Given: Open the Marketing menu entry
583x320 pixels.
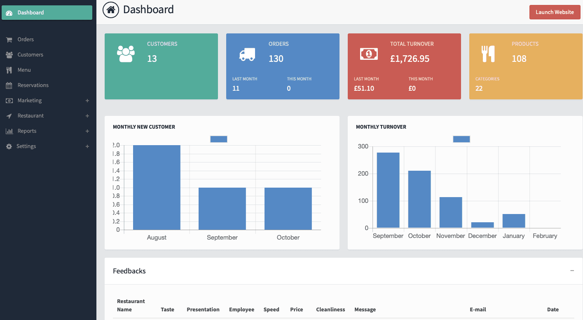Looking at the screenshot, I should pyautogui.click(x=29, y=100).
